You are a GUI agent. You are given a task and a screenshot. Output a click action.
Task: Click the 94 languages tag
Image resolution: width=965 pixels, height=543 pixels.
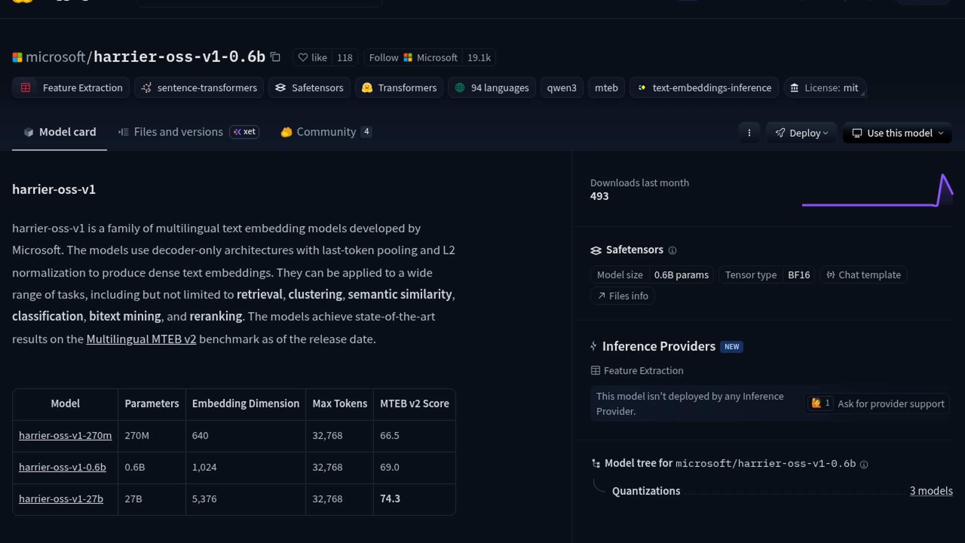tap(492, 87)
